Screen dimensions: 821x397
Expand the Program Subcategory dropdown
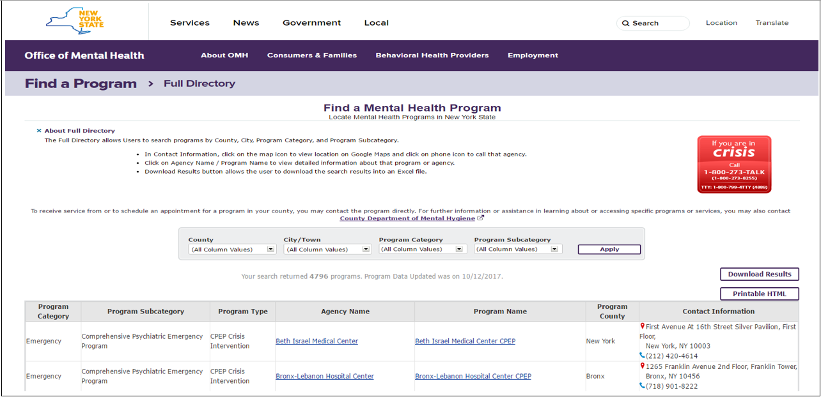pyautogui.click(x=518, y=250)
